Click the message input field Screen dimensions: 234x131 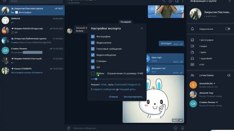(122, 128)
